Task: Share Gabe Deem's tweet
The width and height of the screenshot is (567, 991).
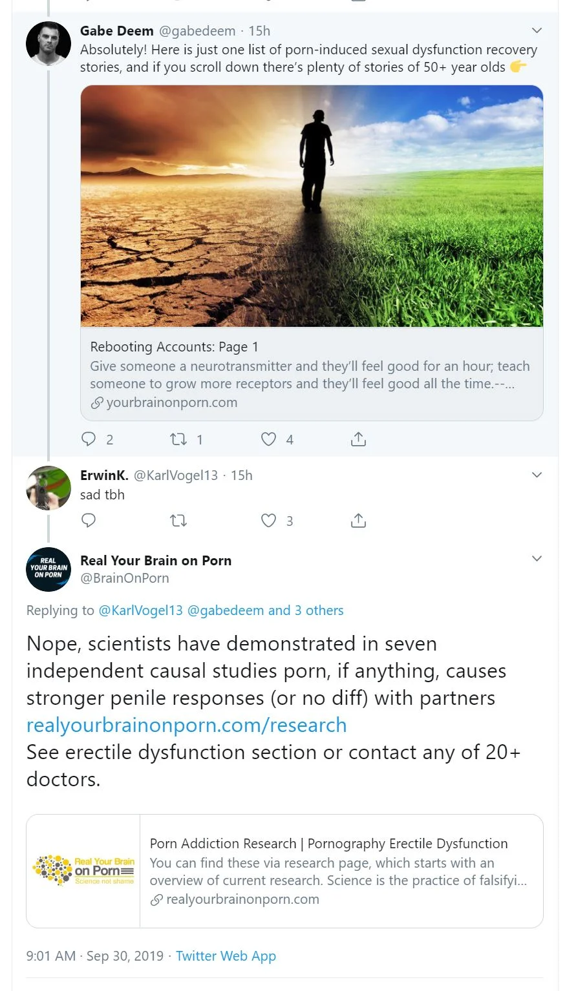Action: pyautogui.click(x=358, y=439)
